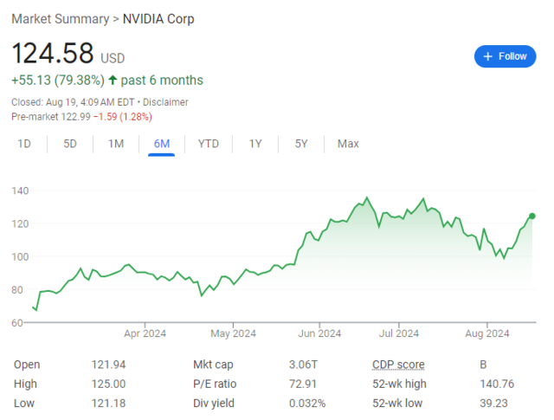Viewport: 554px width, 420px height.
Task: Click the 6M tab
Action: pyautogui.click(x=161, y=144)
